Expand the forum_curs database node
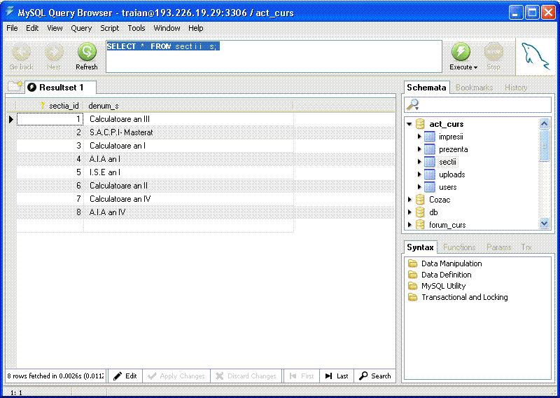 [x=409, y=225]
